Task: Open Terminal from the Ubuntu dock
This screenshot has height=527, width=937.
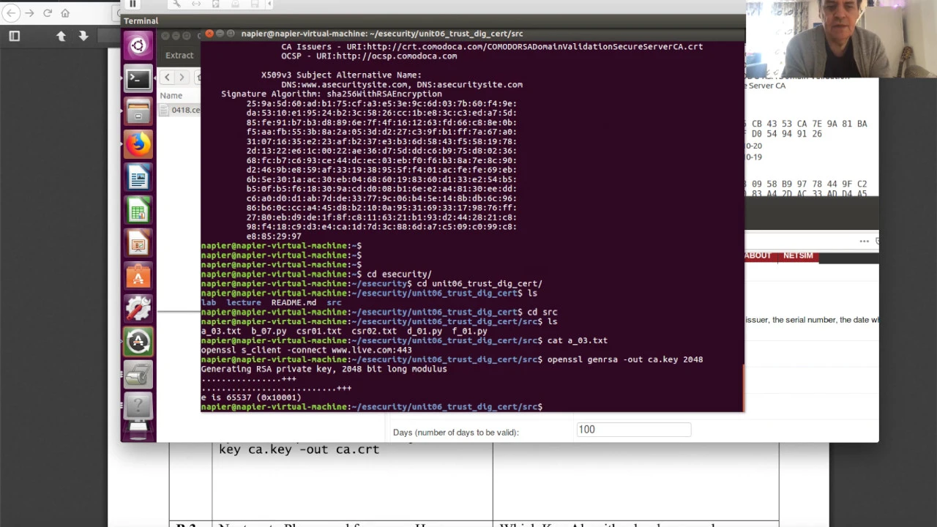Action: (x=138, y=79)
